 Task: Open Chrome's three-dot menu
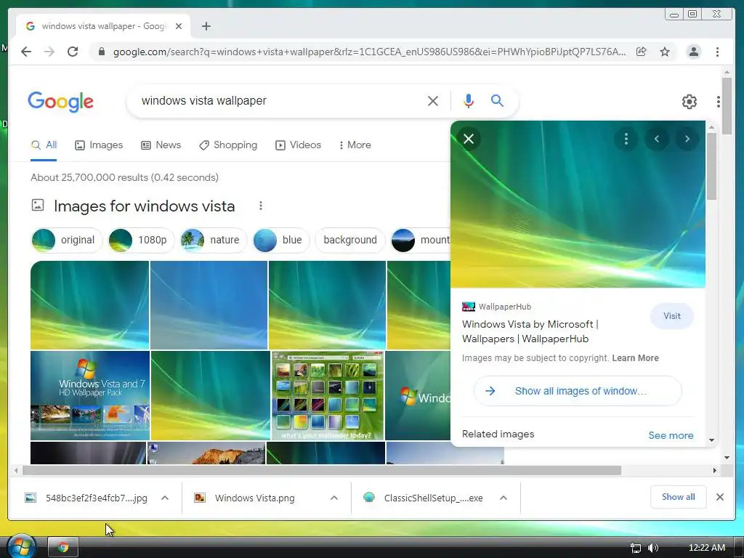tap(717, 52)
